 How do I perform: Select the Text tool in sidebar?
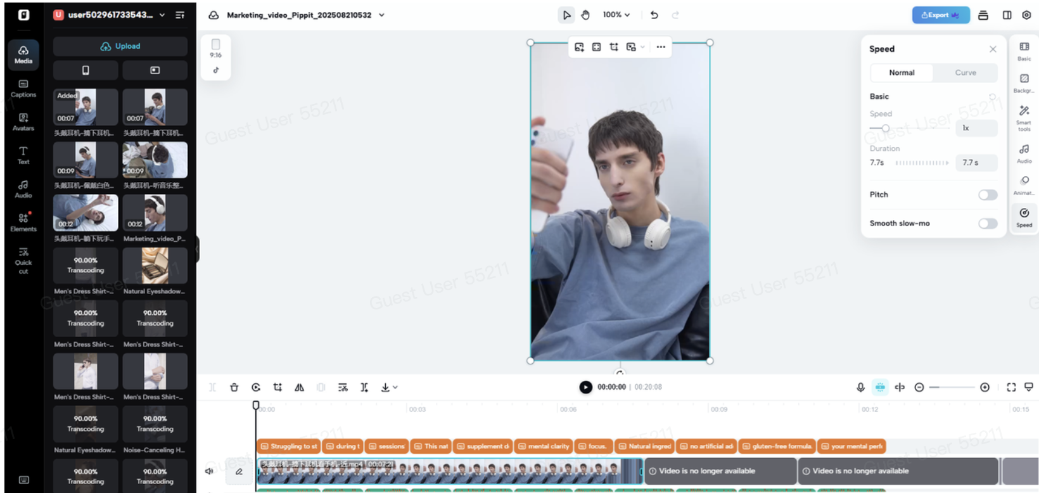coord(23,155)
